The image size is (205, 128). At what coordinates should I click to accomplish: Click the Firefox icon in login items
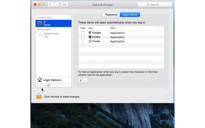click(x=90, y=37)
